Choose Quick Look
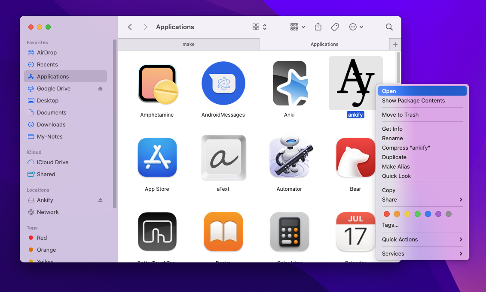The image size is (486, 292). (x=422, y=176)
